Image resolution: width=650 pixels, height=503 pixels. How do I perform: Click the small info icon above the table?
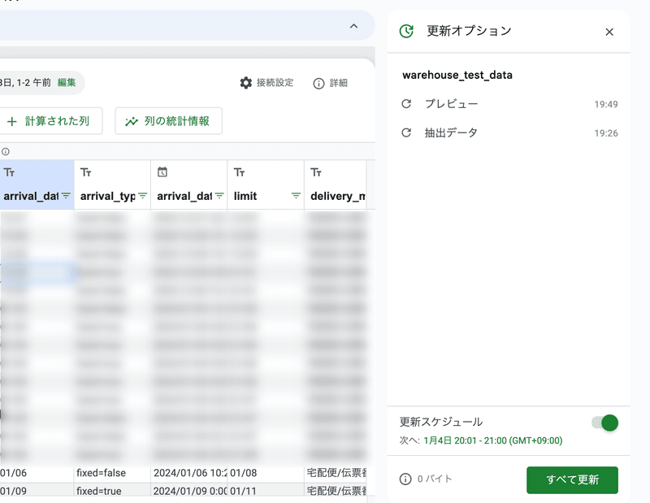pyautogui.click(x=6, y=151)
